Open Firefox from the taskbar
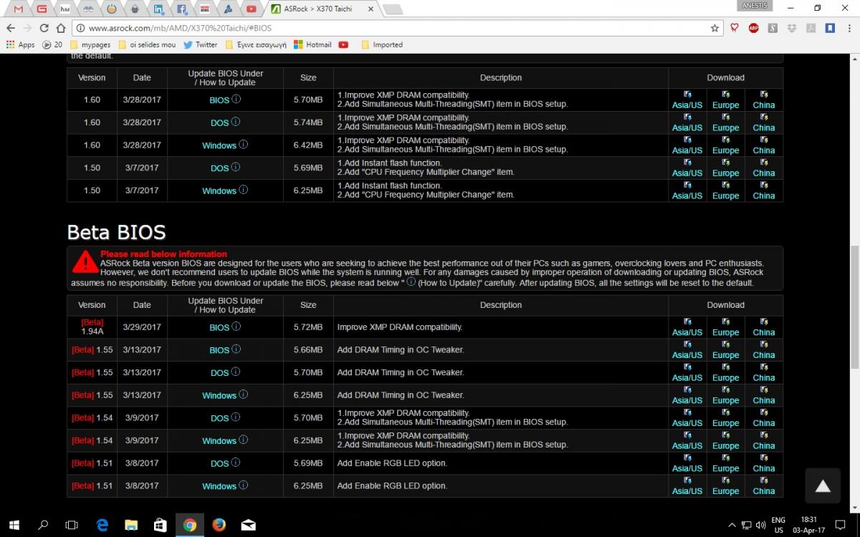The width and height of the screenshot is (860, 537). (x=219, y=525)
